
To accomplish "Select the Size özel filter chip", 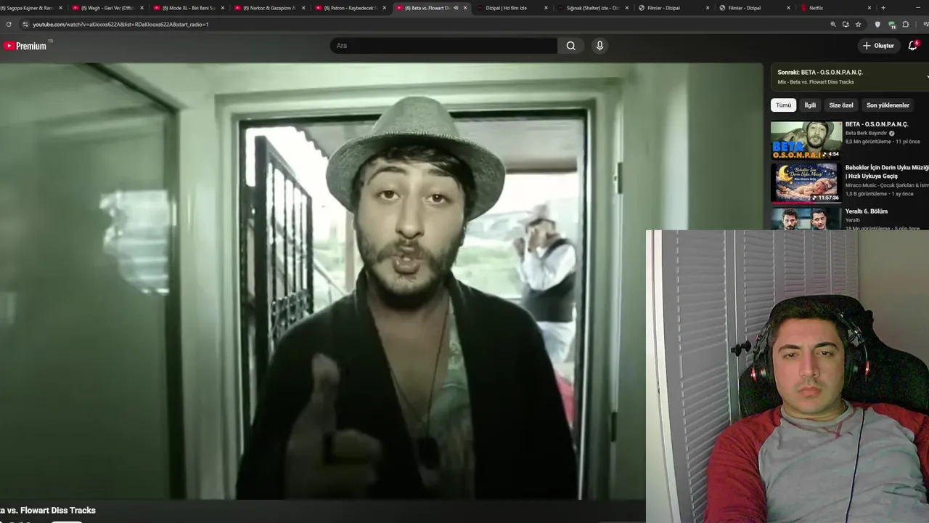I will (x=841, y=105).
